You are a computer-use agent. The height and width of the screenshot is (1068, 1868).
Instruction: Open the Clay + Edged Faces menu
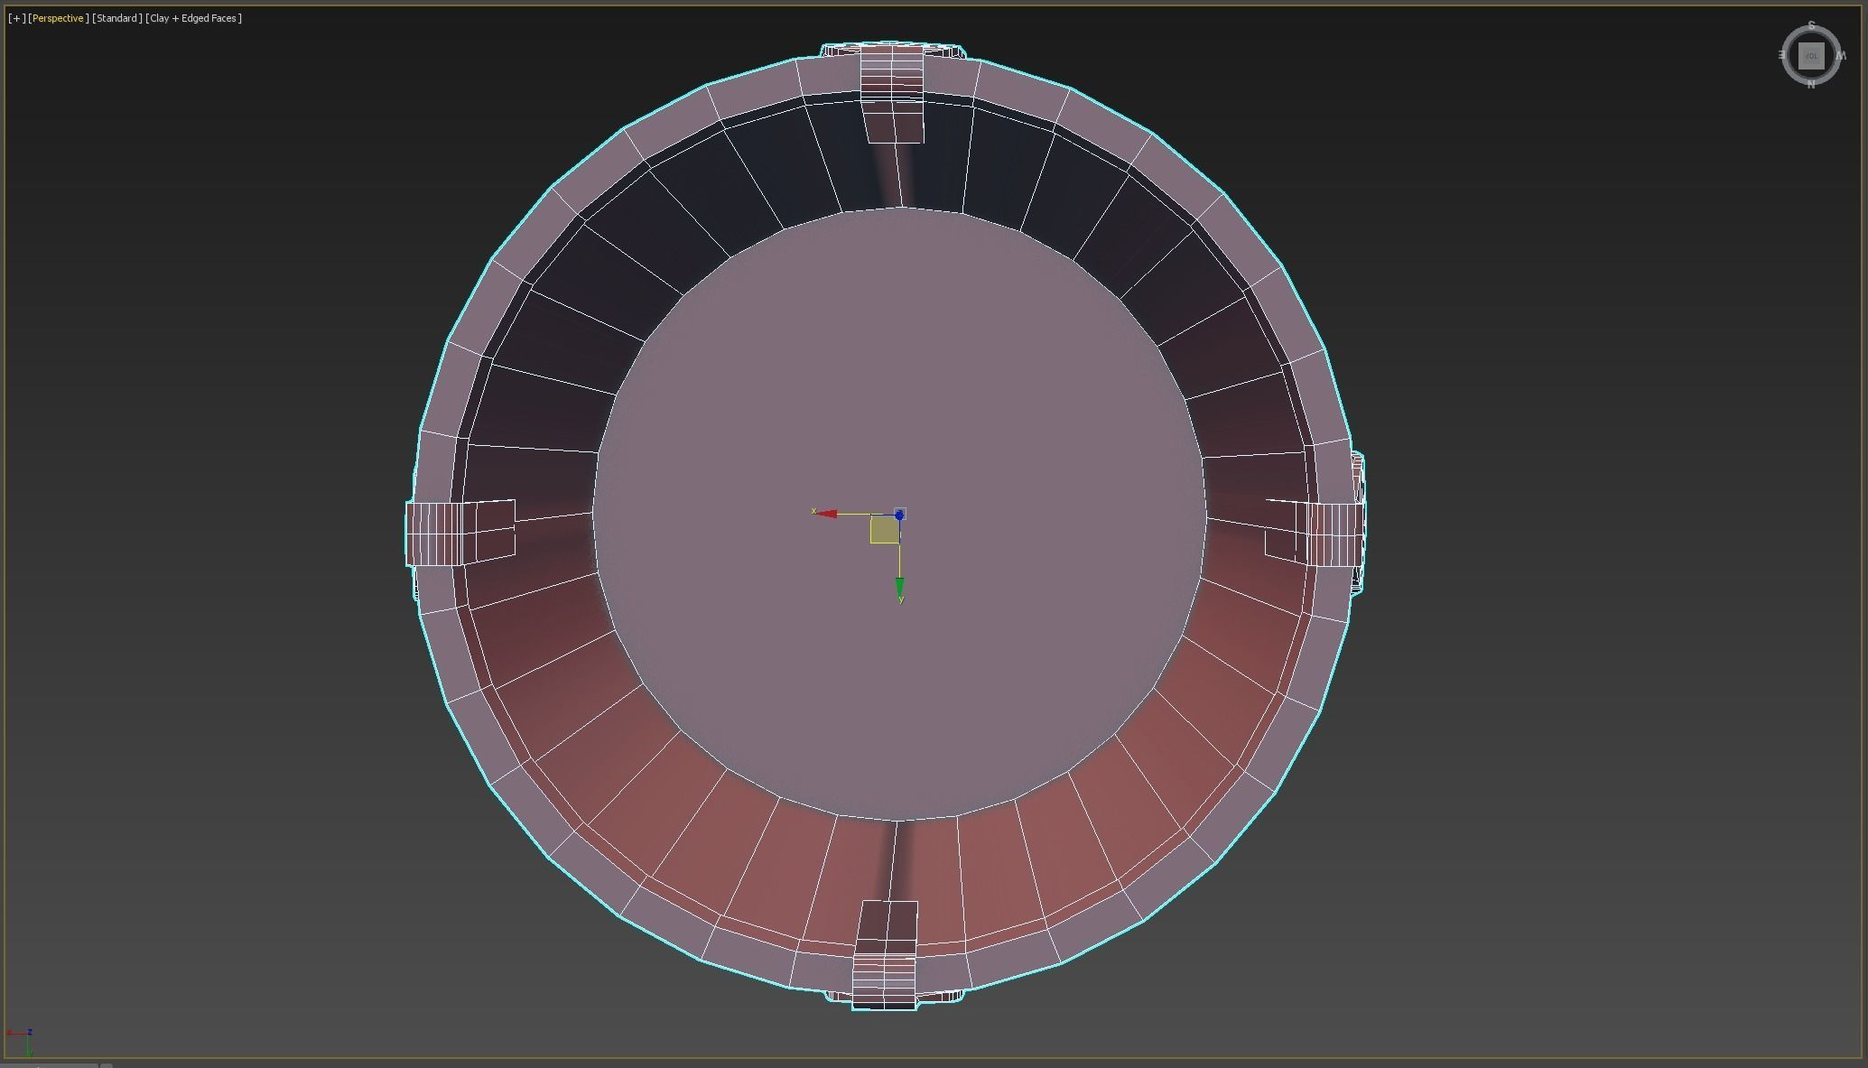(x=193, y=18)
